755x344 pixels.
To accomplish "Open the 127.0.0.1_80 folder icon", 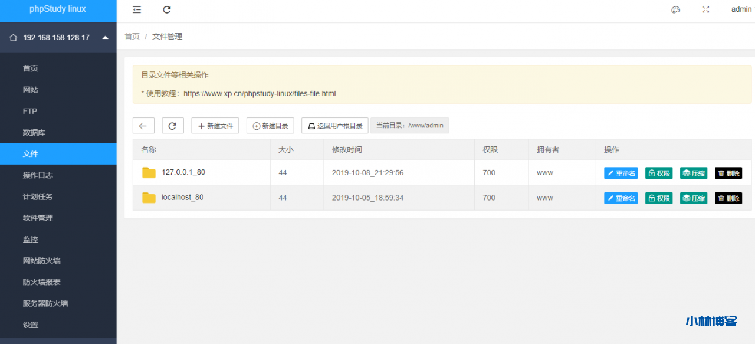I will coord(149,172).
